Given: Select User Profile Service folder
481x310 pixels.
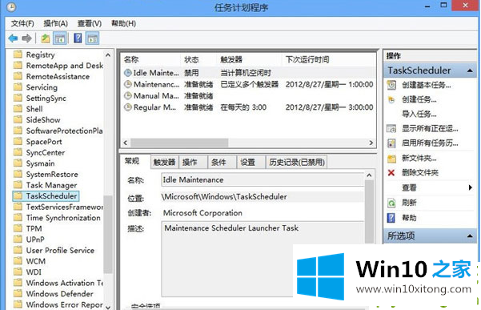Looking at the screenshot, I should (x=60, y=250).
